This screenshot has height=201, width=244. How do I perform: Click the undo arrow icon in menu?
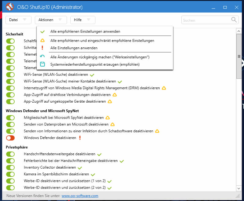(42, 56)
